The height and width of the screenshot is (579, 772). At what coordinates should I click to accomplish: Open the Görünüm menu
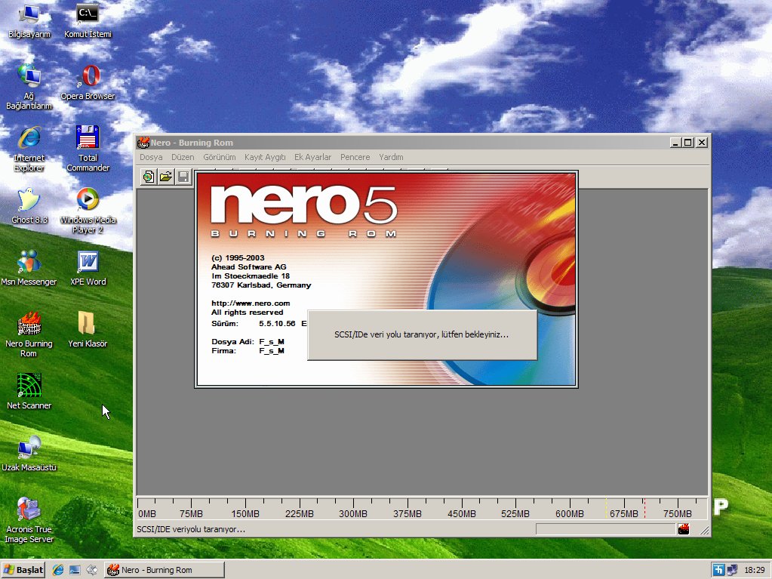(219, 157)
